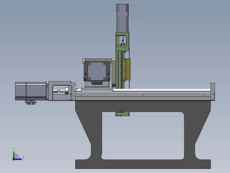This screenshot has height=173, width=230.
Task: Select the square motor face with four bolts
Action: pyautogui.click(x=97, y=71)
